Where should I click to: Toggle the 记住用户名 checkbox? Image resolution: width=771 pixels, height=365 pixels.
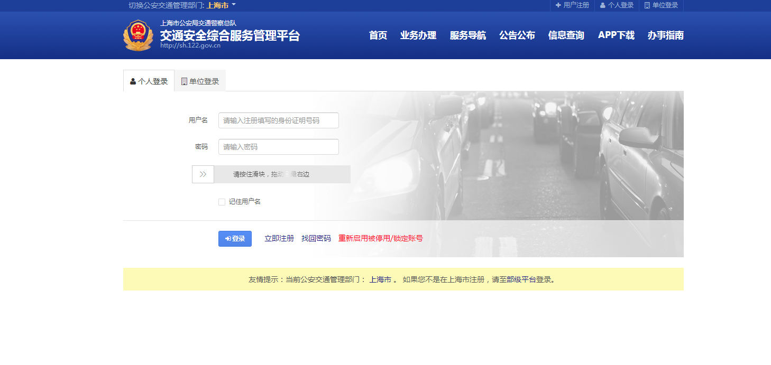[222, 202]
